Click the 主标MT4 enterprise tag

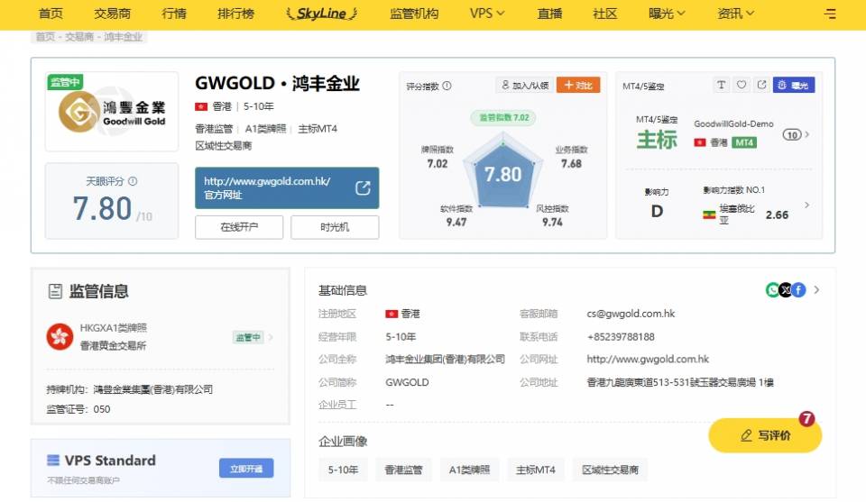pos(536,470)
